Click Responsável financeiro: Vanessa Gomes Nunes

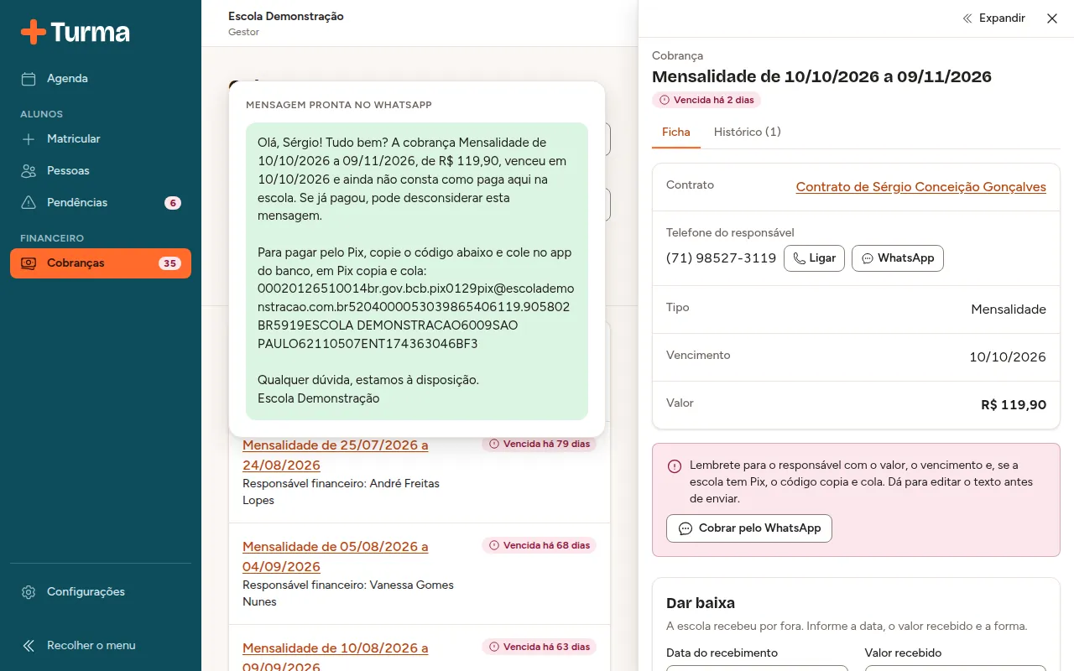(348, 593)
